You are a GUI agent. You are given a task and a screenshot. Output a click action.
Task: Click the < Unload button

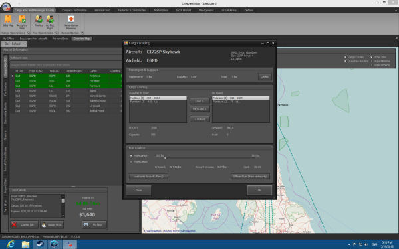click(199, 119)
